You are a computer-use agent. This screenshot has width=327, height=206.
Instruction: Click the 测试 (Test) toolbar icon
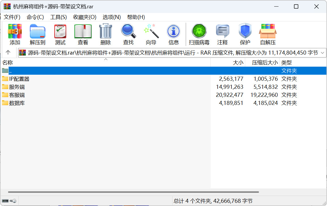click(60, 31)
